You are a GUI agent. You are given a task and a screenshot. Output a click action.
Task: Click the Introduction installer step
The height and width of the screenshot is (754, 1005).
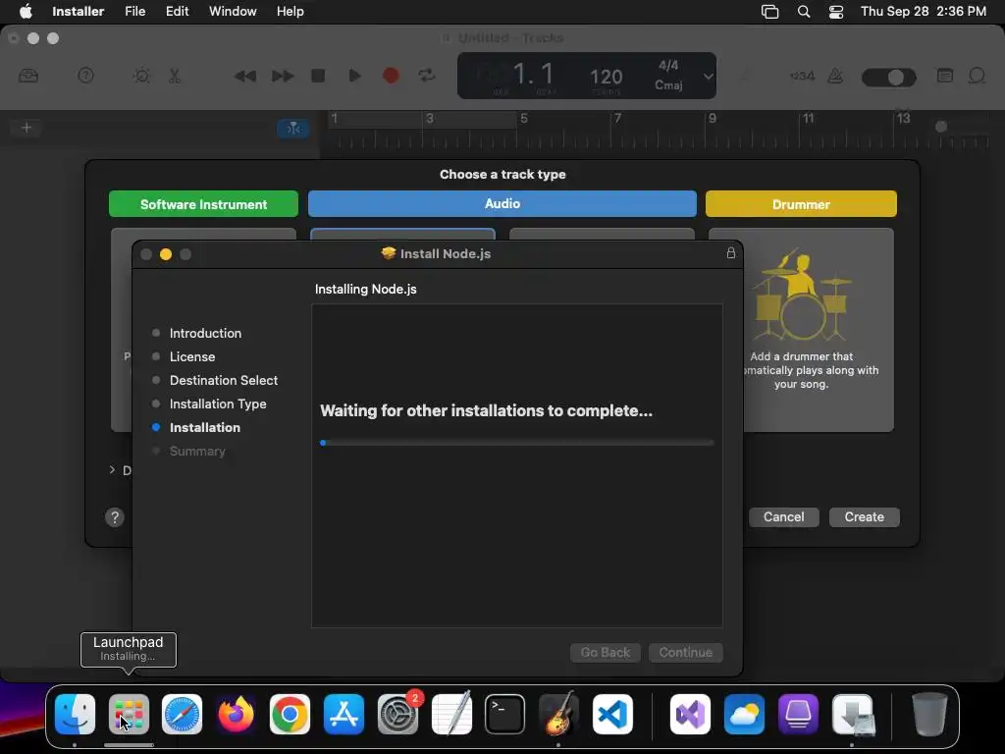[205, 333]
